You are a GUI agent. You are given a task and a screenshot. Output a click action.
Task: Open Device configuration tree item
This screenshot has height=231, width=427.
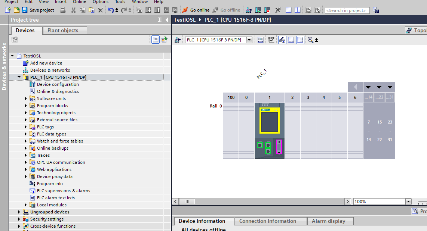click(58, 84)
